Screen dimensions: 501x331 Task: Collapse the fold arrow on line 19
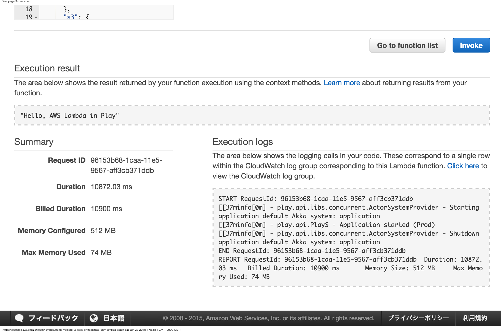click(36, 17)
